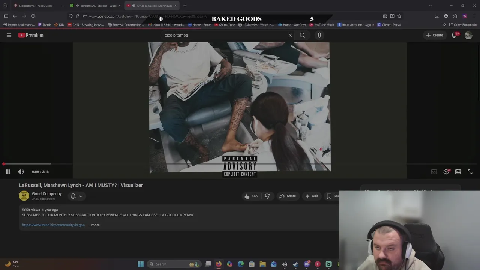Screen dimensions: 480x270
Task: Open the Firefox application menu
Action: (474, 16)
